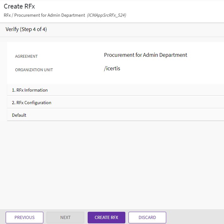The width and height of the screenshot is (224, 224).
Task: Go back with the PREVIOUS button
Action: coord(25,217)
